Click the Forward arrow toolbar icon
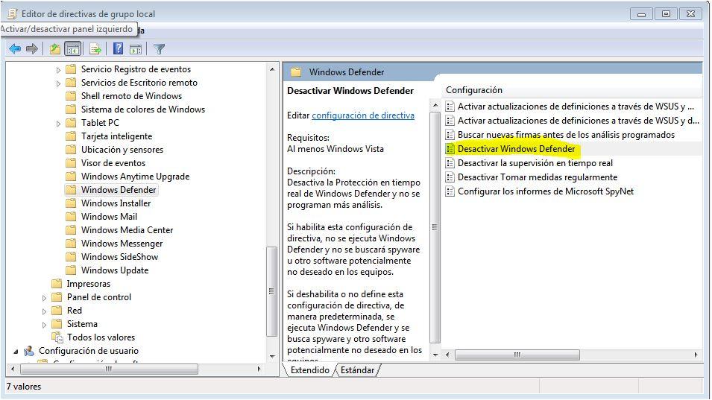 click(x=32, y=48)
